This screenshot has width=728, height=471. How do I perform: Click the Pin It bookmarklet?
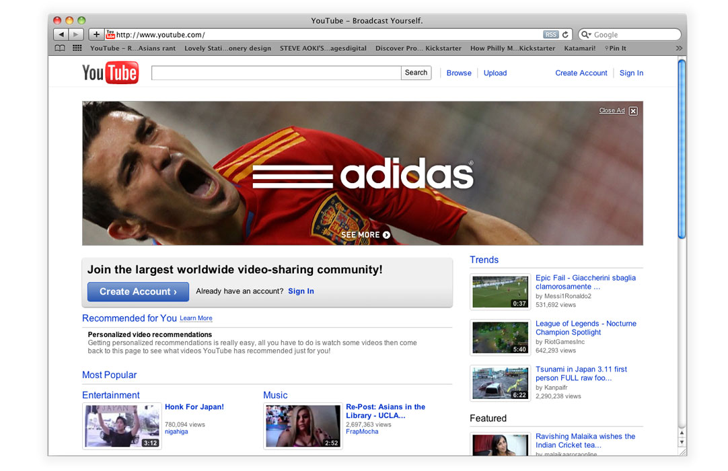click(x=615, y=48)
